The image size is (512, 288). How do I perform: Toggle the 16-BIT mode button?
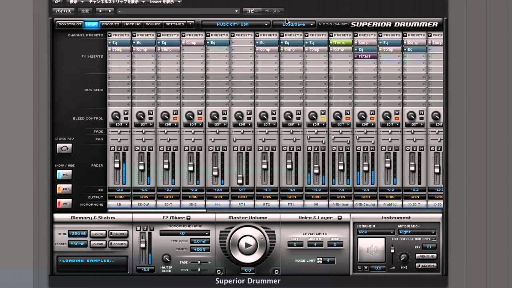point(118,234)
